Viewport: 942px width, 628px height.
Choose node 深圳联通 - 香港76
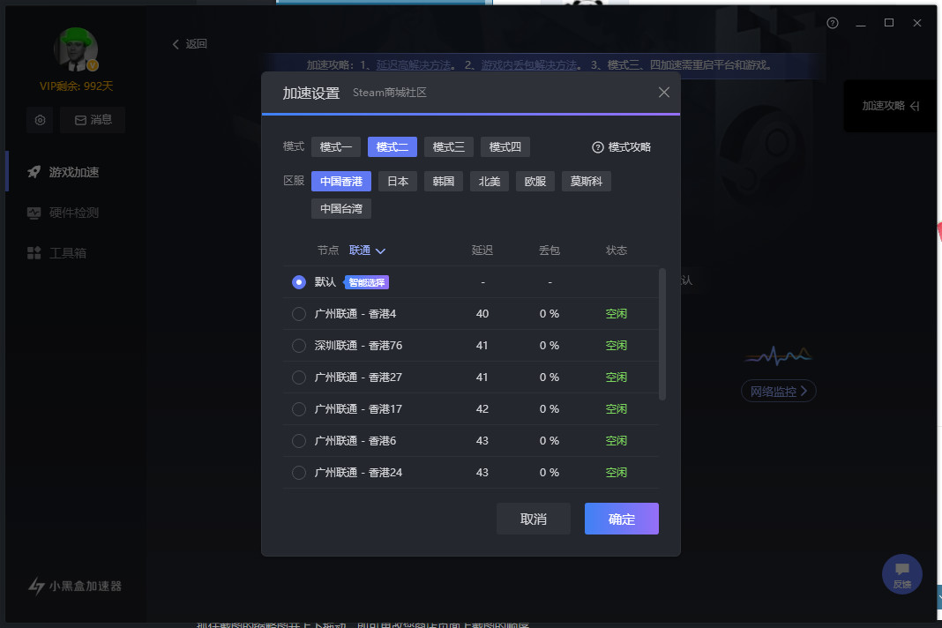[298, 346]
